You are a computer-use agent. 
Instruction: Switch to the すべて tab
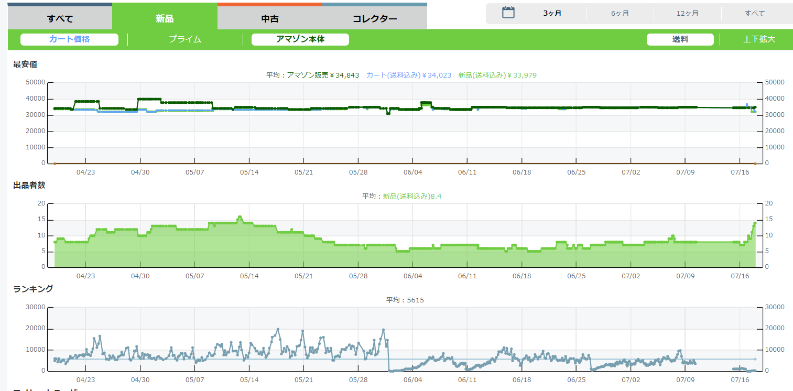60,19
